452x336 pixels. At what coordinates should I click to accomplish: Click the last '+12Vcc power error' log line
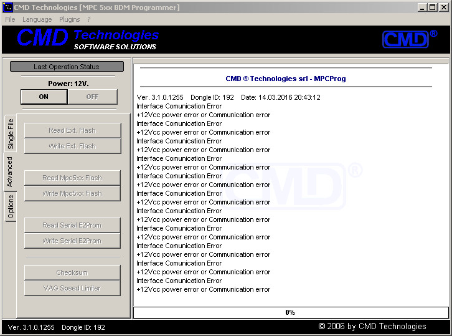[x=203, y=289]
